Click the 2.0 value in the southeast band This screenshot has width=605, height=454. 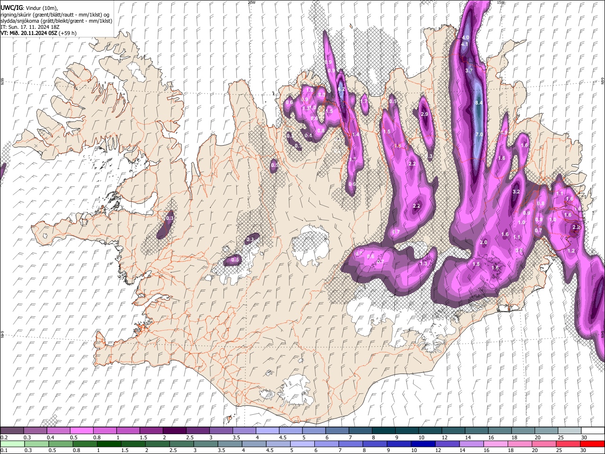484,242
